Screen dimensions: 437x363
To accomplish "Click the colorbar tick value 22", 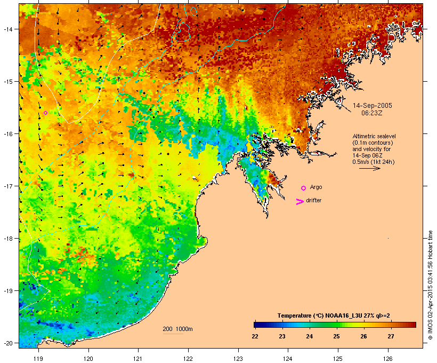I will [255, 336].
